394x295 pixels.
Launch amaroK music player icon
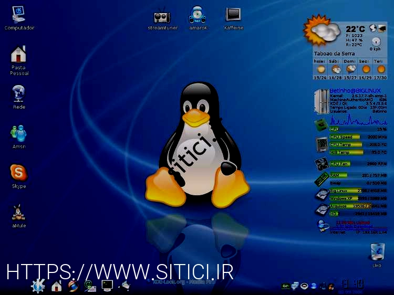click(x=198, y=18)
